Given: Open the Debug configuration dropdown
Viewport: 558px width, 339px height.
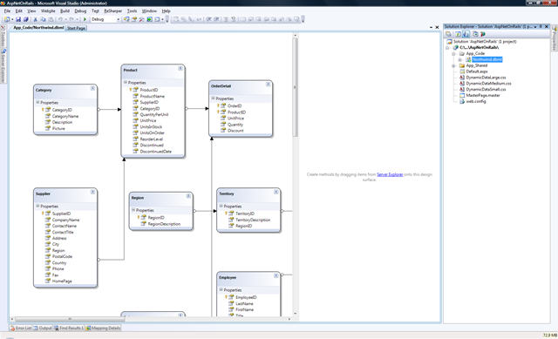Looking at the screenshot, I should coord(119,19).
